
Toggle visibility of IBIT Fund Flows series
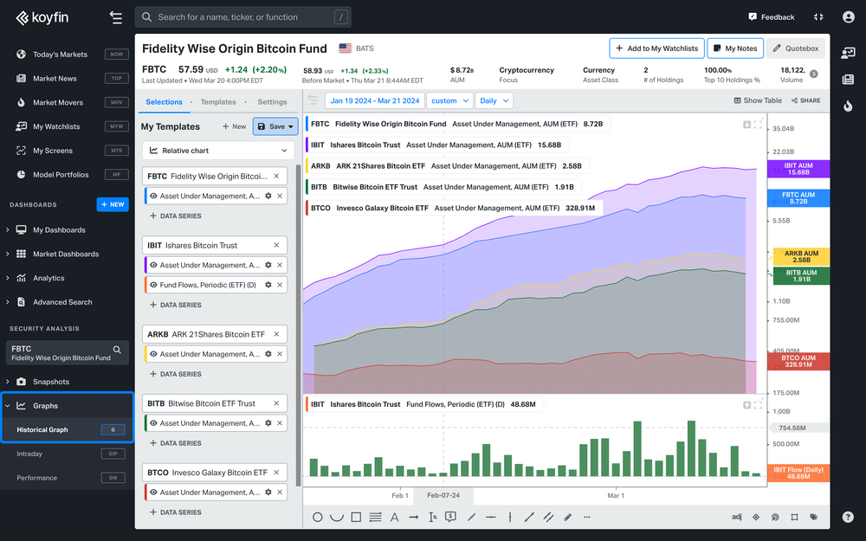(x=153, y=285)
